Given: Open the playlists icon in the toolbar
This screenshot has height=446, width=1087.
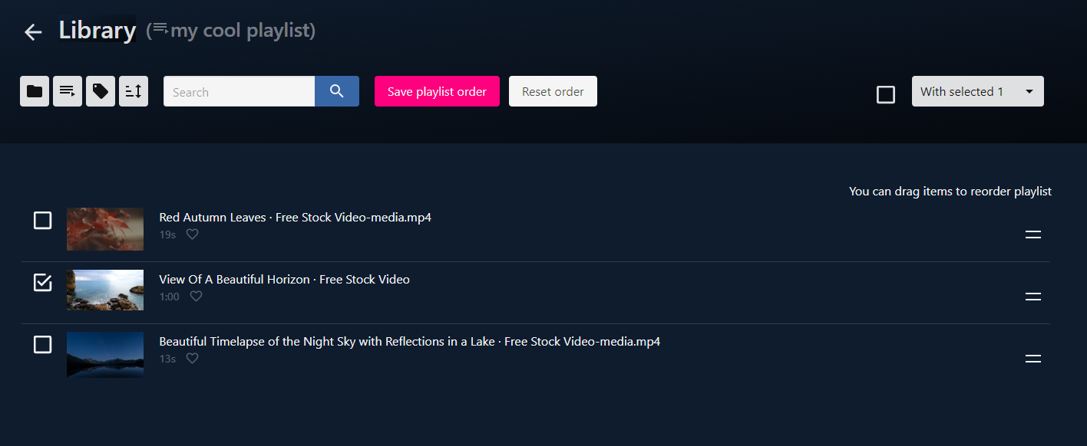Looking at the screenshot, I should (x=68, y=91).
